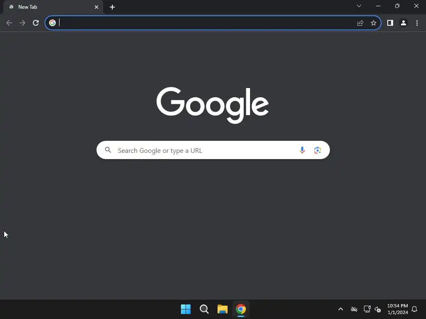The image size is (426, 319).
Task: Open the notifications bell
Action: click(x=414, y=309)
